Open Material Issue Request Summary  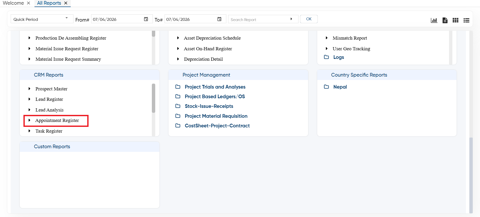tap(68, 59)
